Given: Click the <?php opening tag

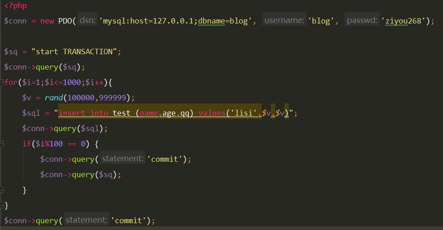Looking at the screenshot, I should [15, 5].
